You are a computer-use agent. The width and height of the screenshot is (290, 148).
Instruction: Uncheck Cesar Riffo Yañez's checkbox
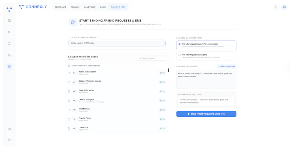[69, 91]
